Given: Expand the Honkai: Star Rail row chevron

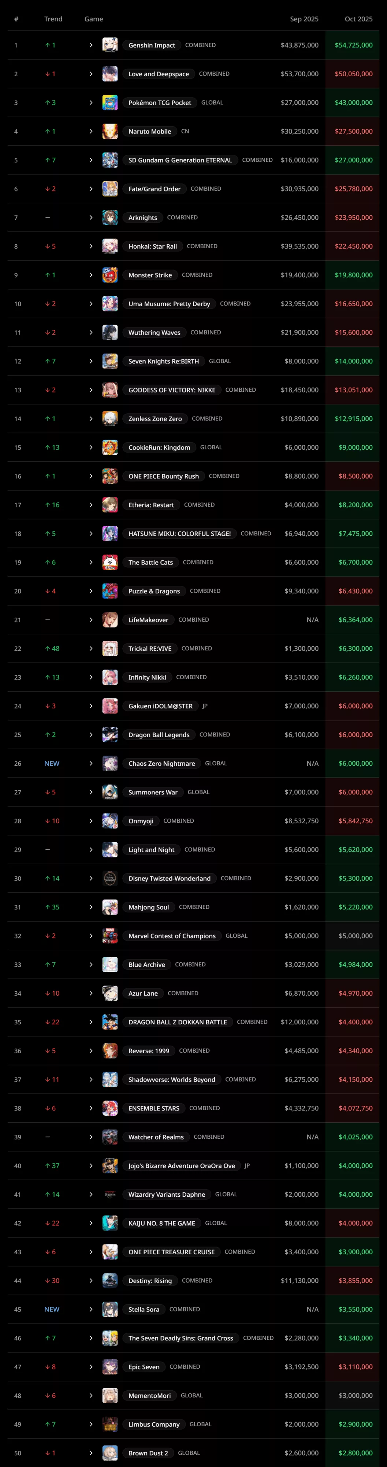Looking at the screenshot, I should pos(91,246).
